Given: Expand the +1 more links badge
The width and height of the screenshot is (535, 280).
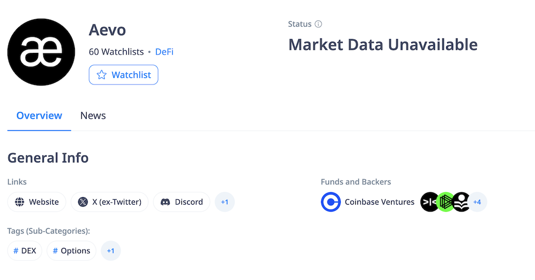Looking at the screenshot, I should click(x=225, y=202).
